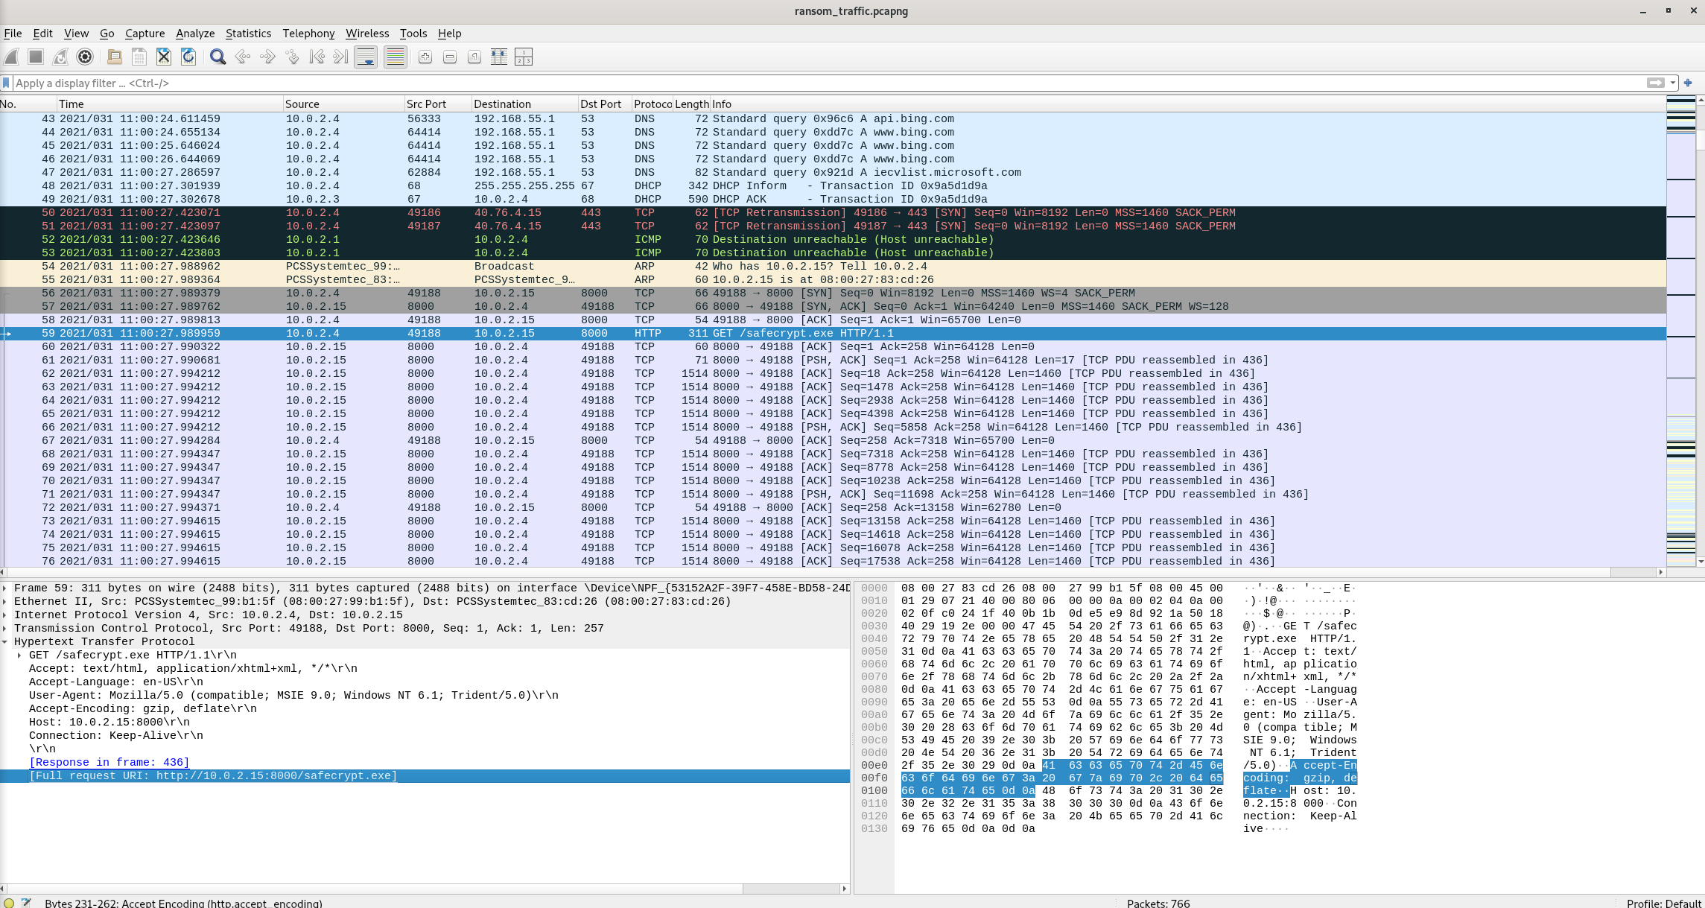This screenshot has width=1705, height=908.
Task: Close this capture file
Action: [164, 57]
